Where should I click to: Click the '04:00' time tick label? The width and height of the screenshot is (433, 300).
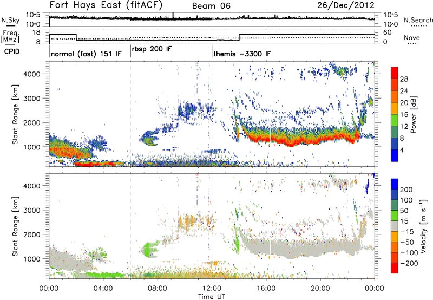coord(103,289)
